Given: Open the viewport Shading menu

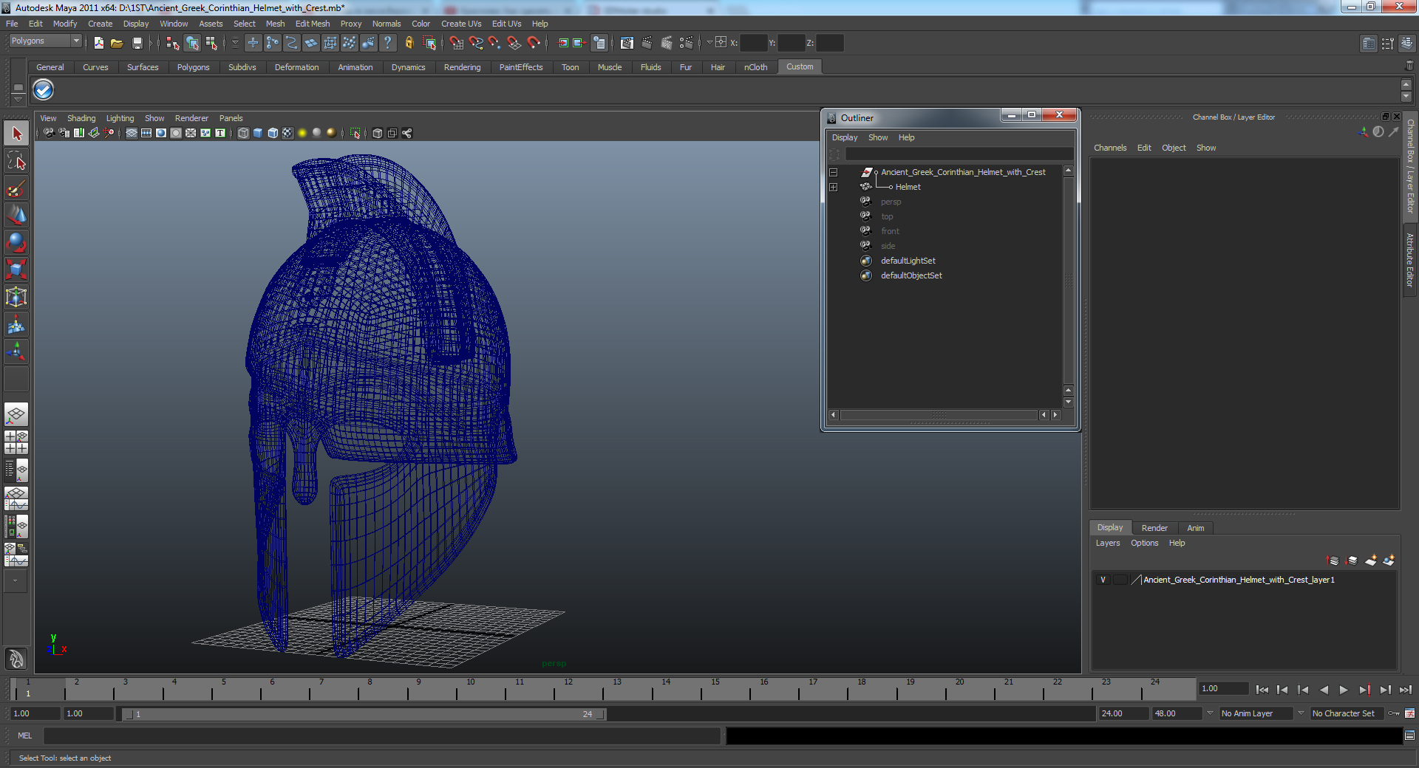Looking at the screenshot, I should [x=81, y=118].
